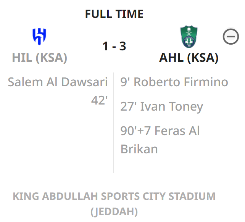Viewport: 245px width, 222px height.
Task: Click scorer Roberto Firmino at 9'
Action: 174,82
